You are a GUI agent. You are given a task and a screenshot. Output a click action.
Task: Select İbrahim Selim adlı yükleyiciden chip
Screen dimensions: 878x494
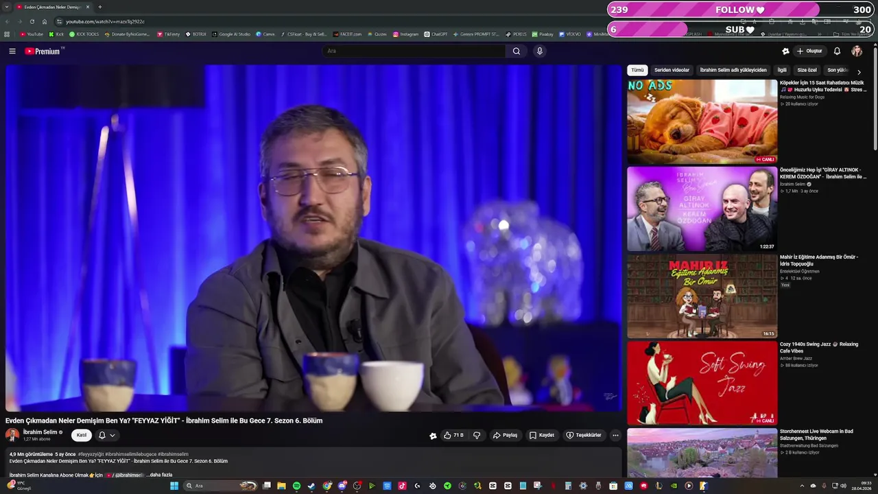[x=733, y=70]
